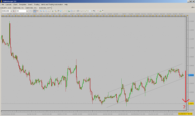The width and height of the screenshot is (195, 116).
Task: Click the chart refresh/sync icon
Action: [58, 11]
